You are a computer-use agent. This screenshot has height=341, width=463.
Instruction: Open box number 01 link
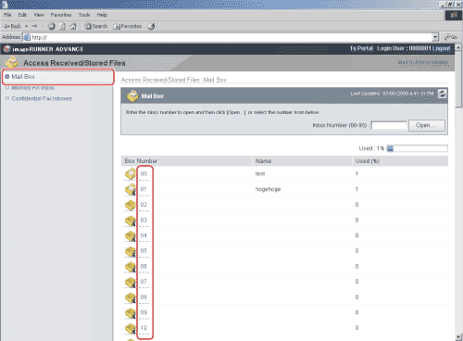pyautogui.click(x=144, y=189)
